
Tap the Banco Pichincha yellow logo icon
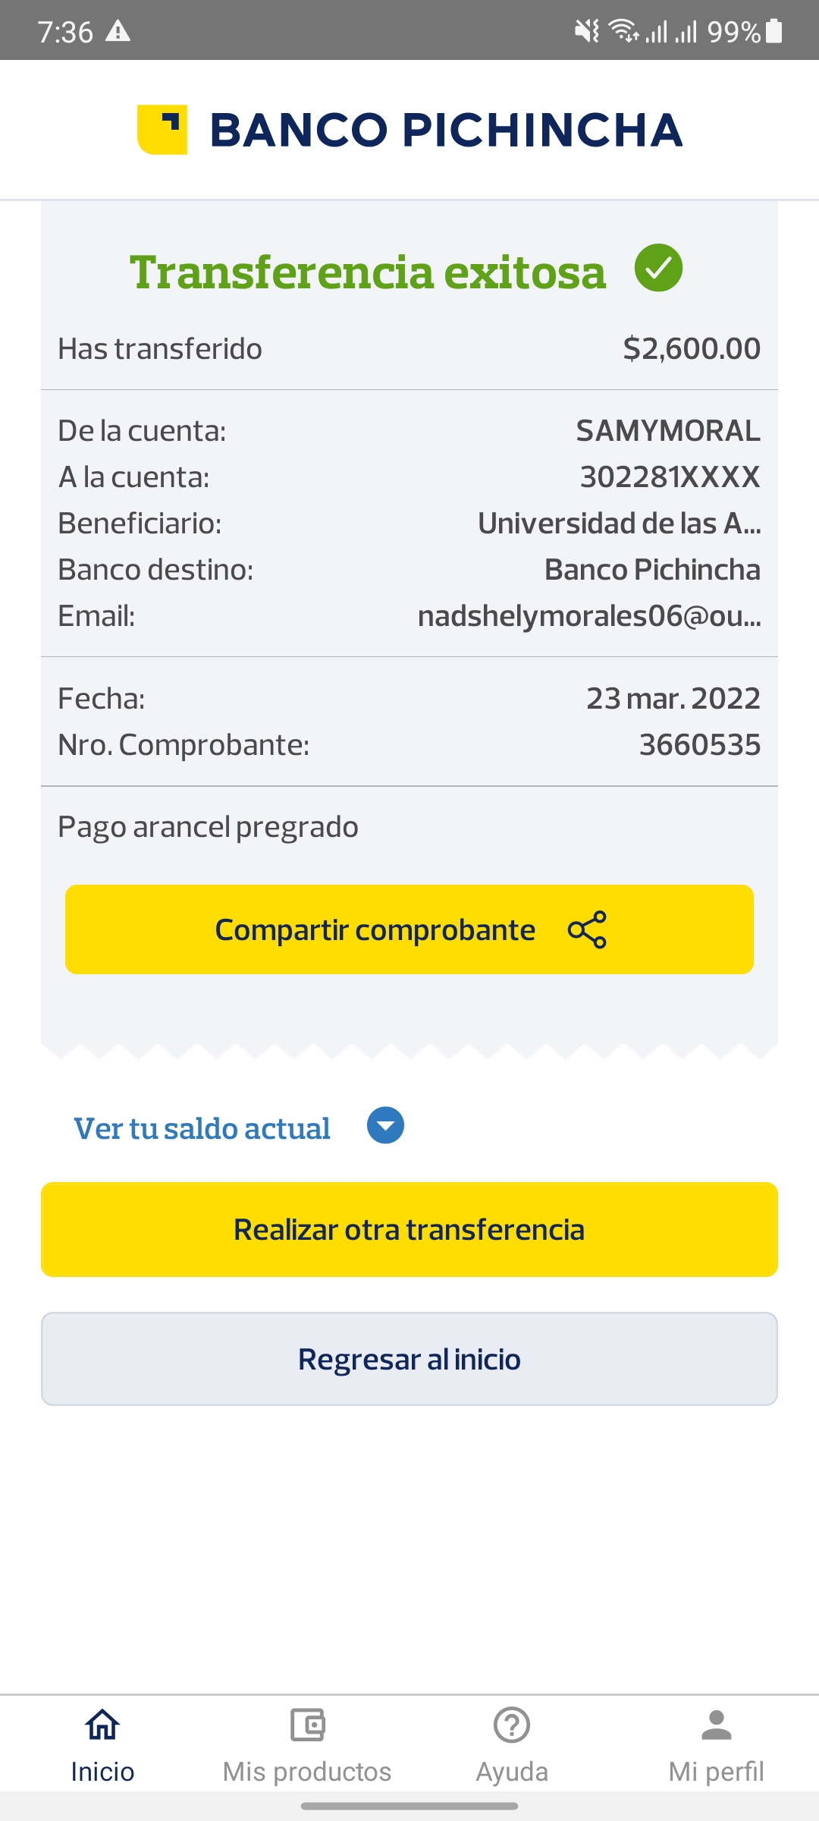pyautogui.click(x=162, y=130)
